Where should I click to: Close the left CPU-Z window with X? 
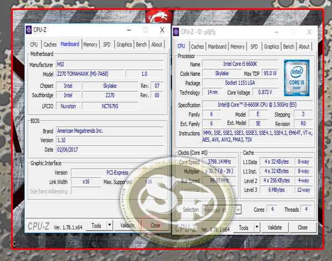click(x=162, y=30)
